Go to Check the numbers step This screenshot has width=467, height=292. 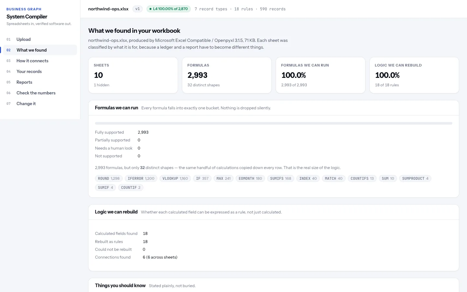40,93
